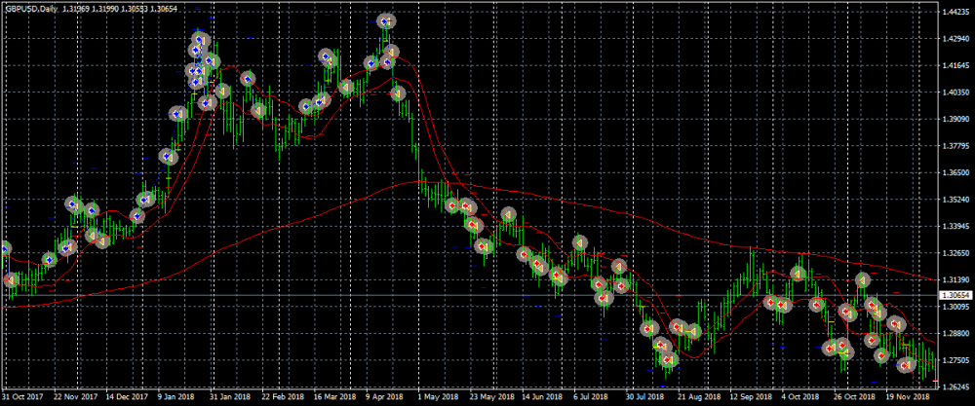Click the topmost trade marker at the April 2018 peak
The height and width of the screenshot is (406, 975).
tap(386, 20)
